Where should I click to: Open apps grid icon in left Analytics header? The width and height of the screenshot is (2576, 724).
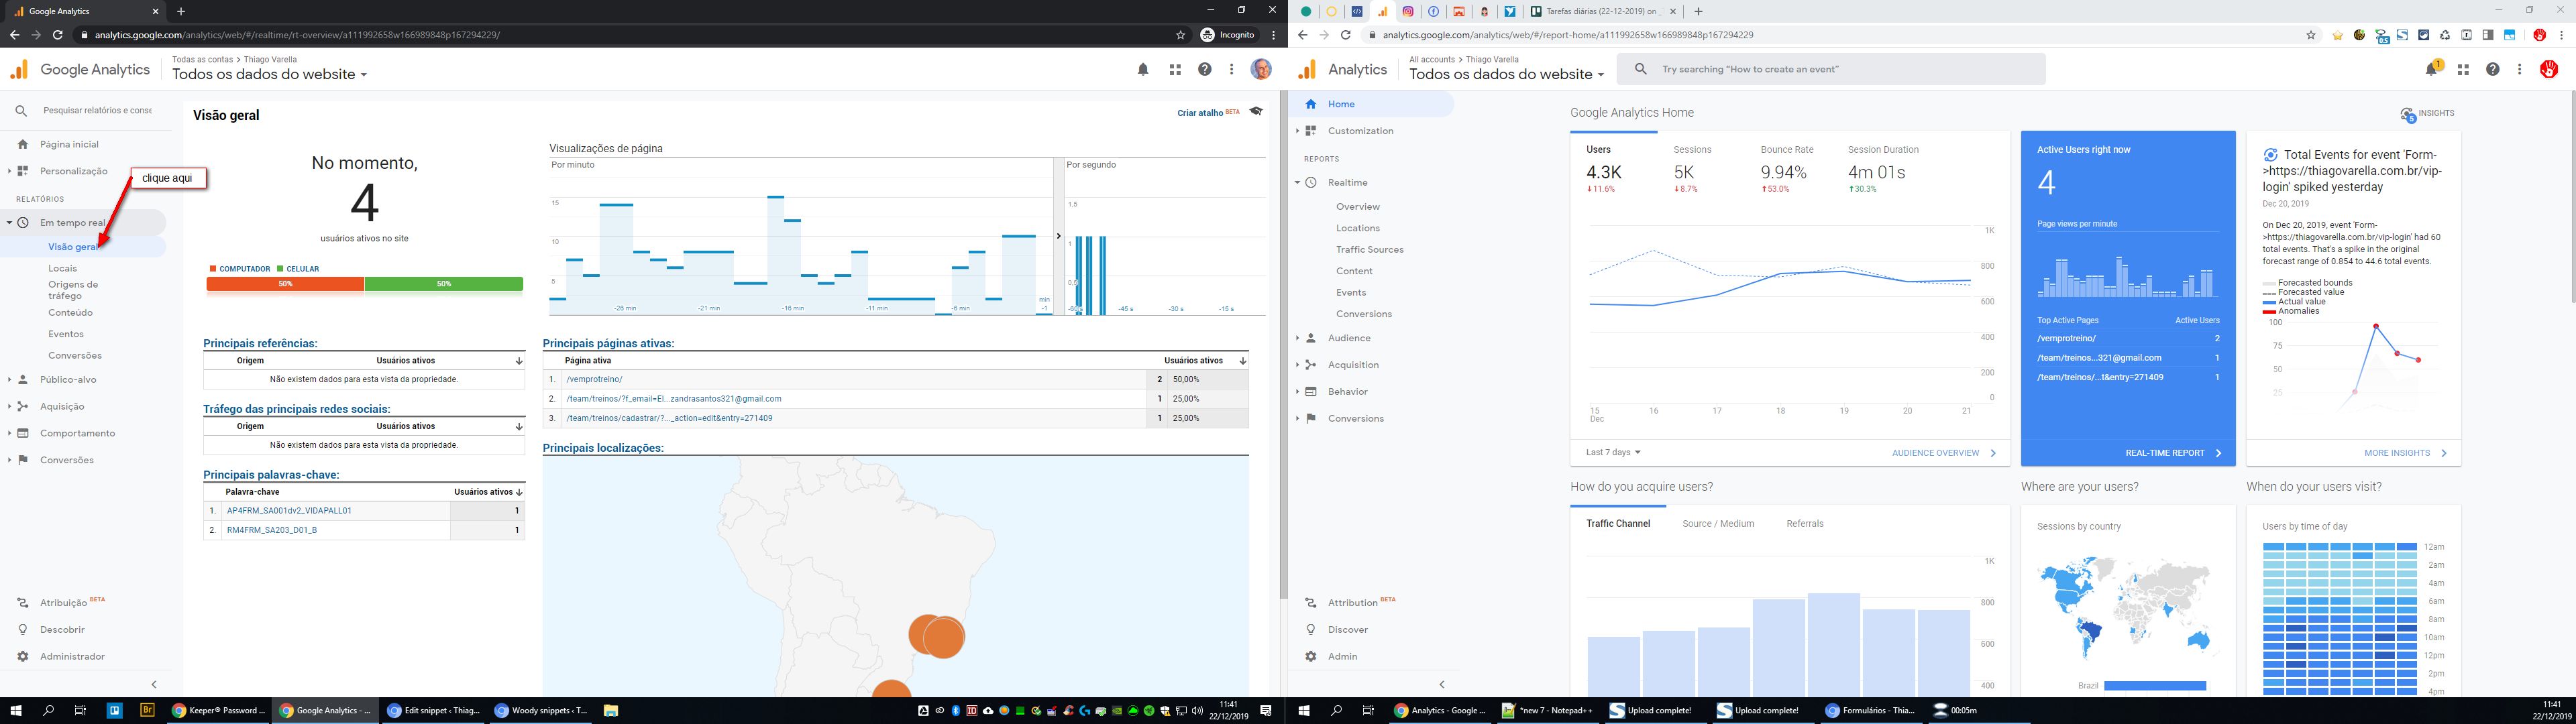pos(1175,70)
